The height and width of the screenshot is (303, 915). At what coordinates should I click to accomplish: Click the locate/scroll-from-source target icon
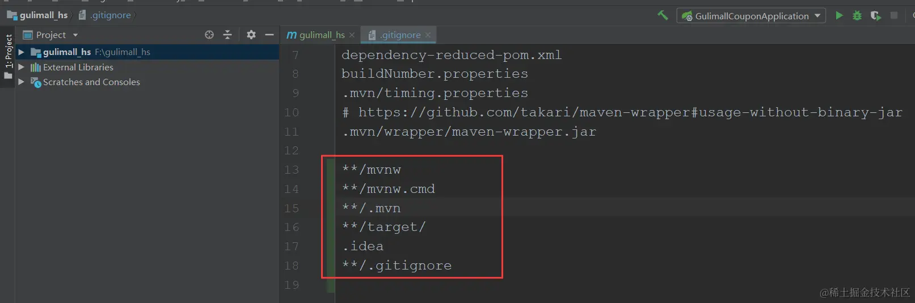click(209, 35)
